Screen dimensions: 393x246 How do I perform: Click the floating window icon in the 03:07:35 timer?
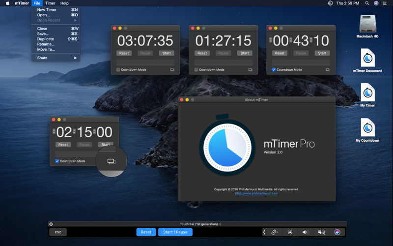pos(172,70)
